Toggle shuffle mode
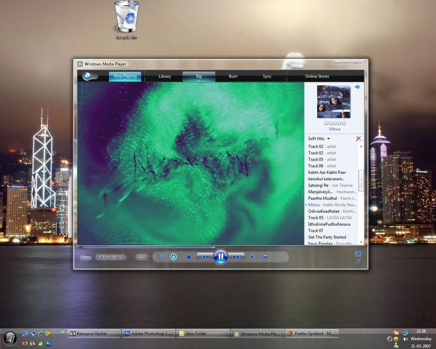Viewport: 436px width, 349px height. coord(163,257)
